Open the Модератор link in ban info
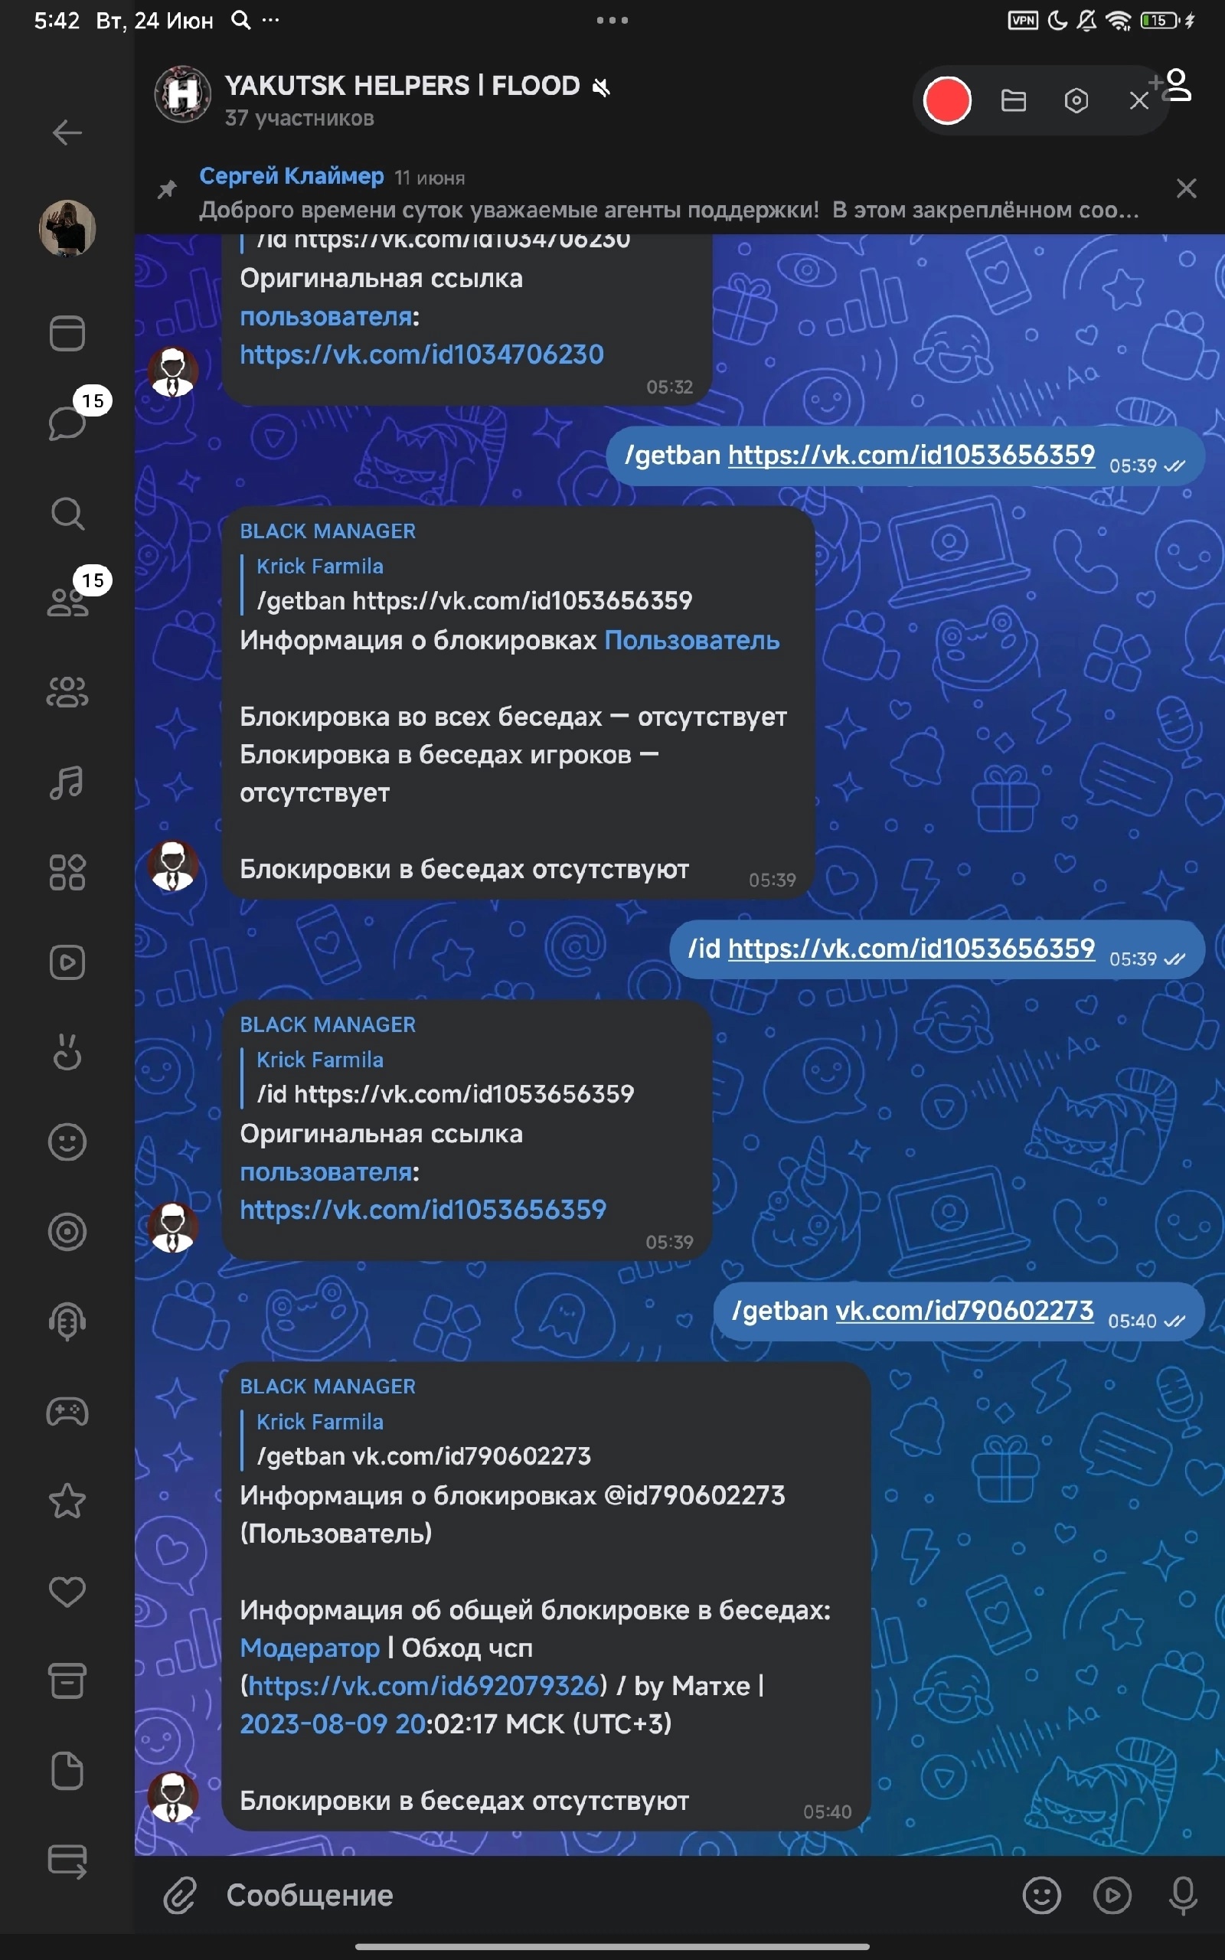Screen dimensions: 1225x1960 309,1648
